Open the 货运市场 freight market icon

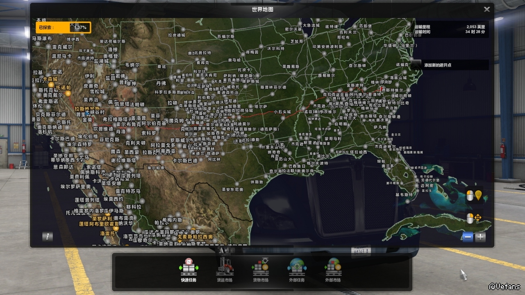pos(225,267)
